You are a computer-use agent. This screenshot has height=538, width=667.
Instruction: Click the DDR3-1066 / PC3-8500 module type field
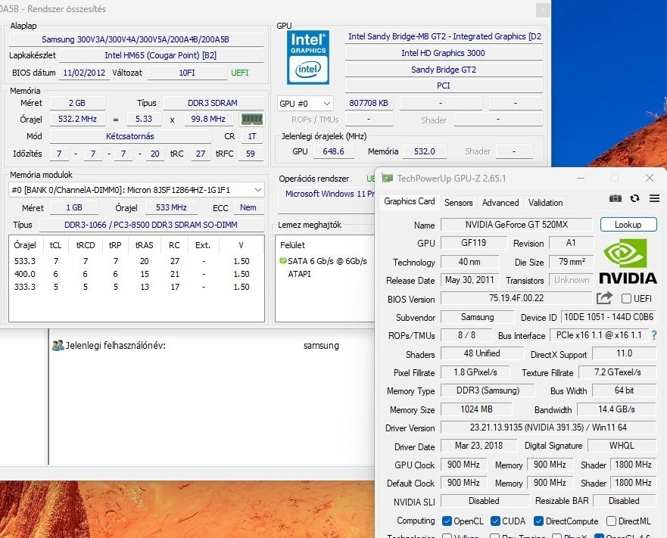pyautogui.click(x=151, y=225)
